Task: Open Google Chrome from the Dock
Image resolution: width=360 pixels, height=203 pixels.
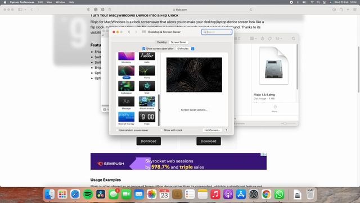Action: coord(266,195)
